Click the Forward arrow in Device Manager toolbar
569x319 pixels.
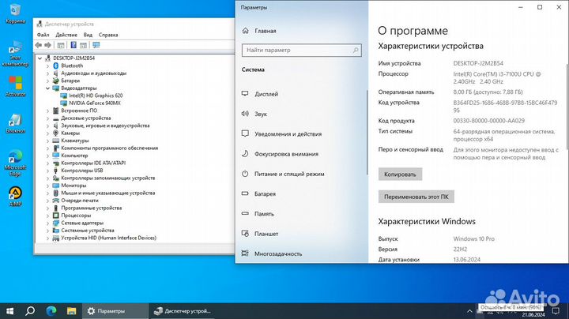tap(47, 45)
